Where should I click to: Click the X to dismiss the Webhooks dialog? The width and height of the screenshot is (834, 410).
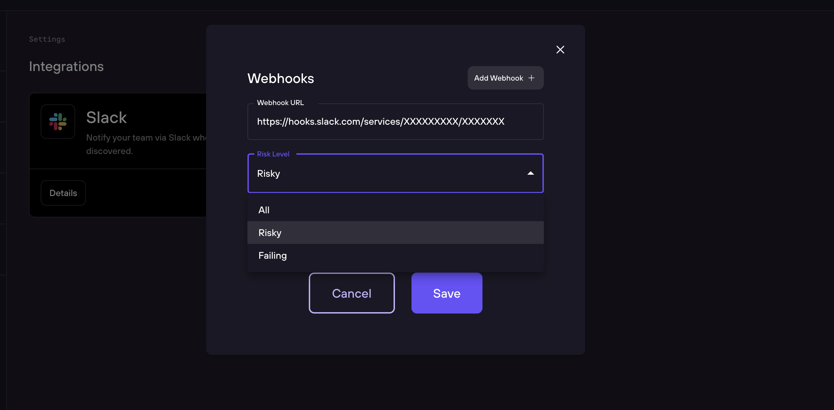point(560,49)
